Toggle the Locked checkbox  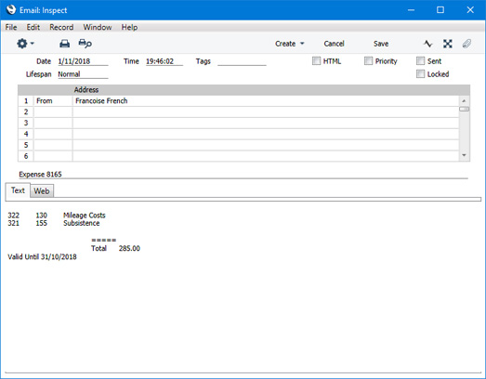pyautogui.click(x=420, y=73)
